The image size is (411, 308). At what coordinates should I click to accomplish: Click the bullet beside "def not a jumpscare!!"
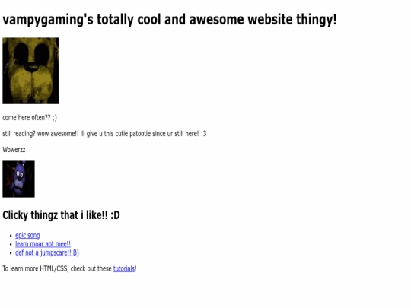coord(11,253)
